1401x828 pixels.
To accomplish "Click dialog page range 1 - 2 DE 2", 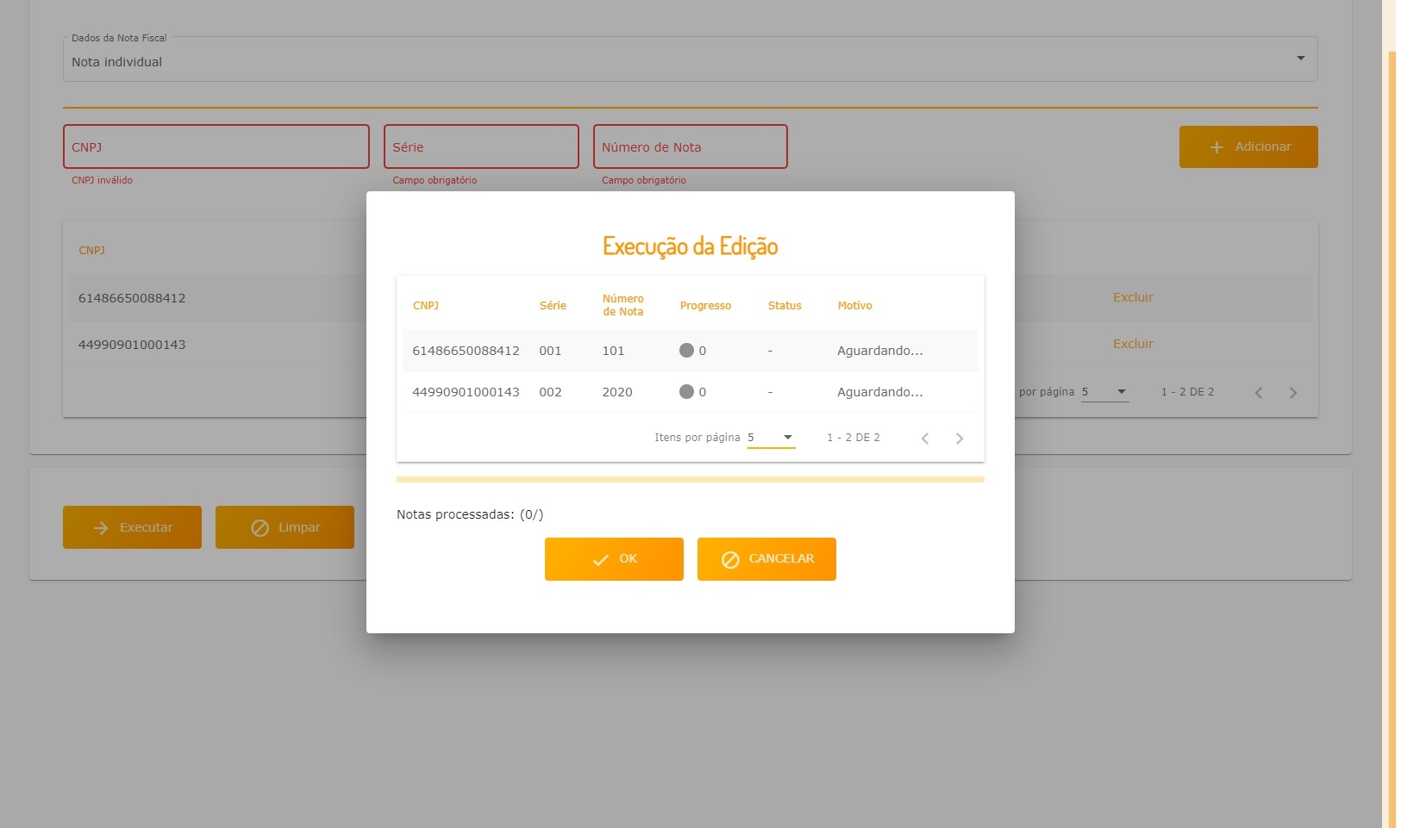I will point(854,438).
